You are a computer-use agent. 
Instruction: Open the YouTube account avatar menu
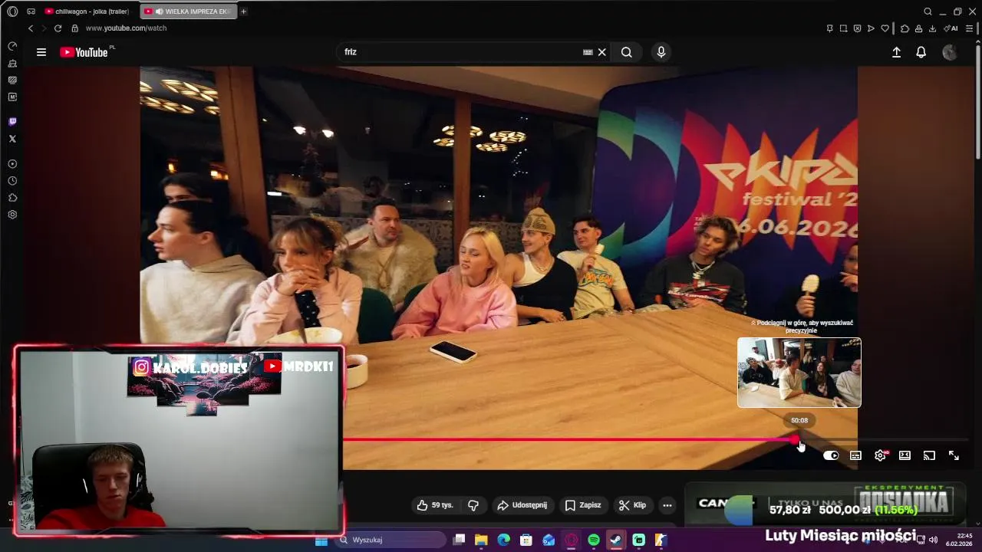click(950, 52)
